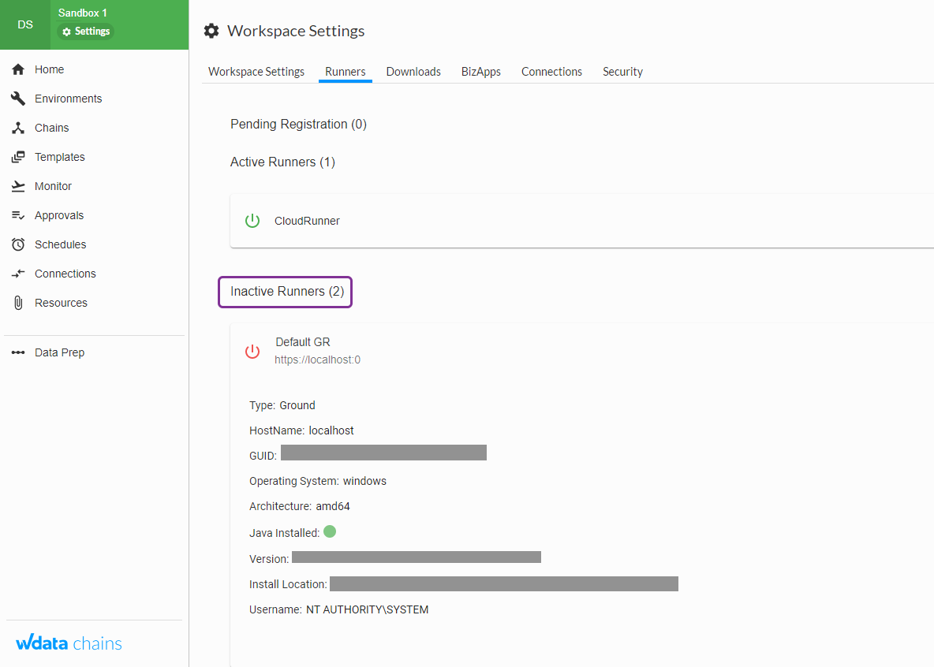Select the CloudRunner runner card
The height and width of the screenshot is (667, 934).
coord(582,221)
